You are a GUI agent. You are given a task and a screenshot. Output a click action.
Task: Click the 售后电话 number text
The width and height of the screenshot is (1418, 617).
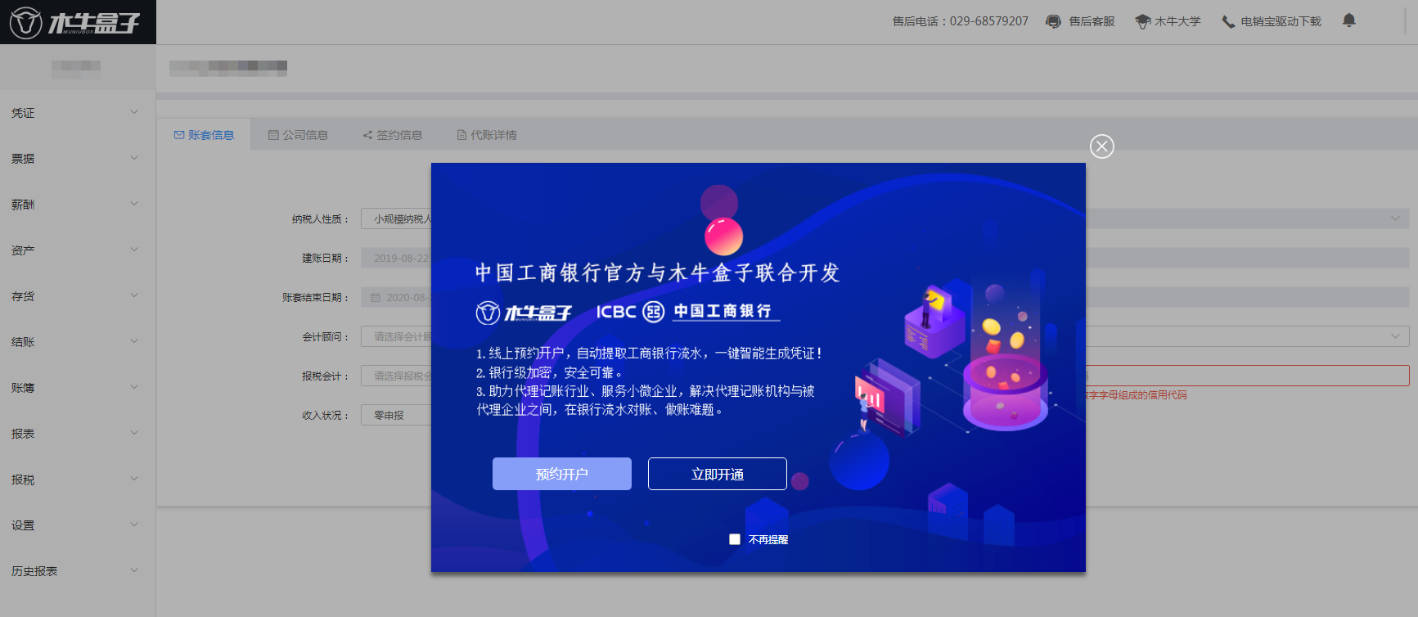(x=960, y=21)
